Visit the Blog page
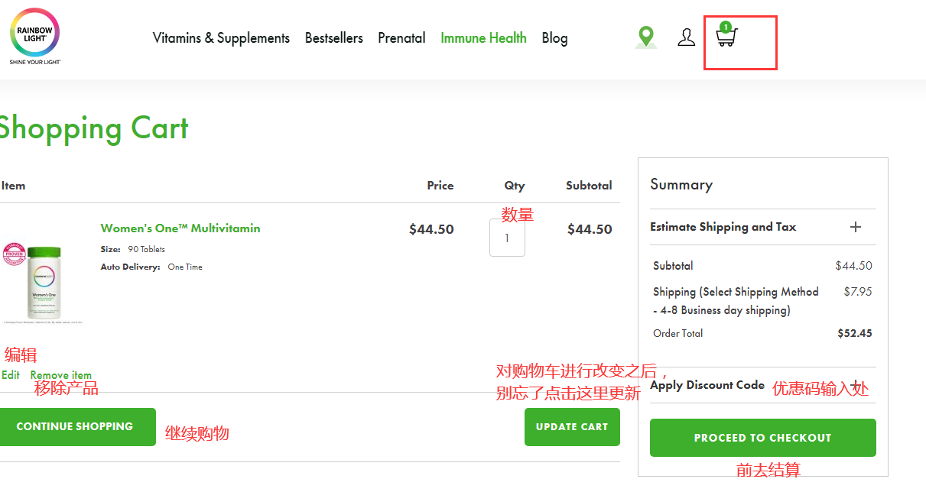 (x=554, y=37)
